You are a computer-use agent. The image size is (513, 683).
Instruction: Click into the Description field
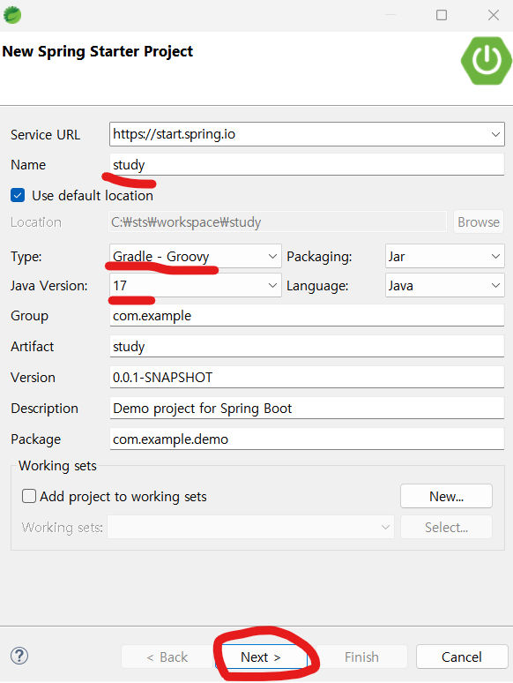click(x=307, y=409)
